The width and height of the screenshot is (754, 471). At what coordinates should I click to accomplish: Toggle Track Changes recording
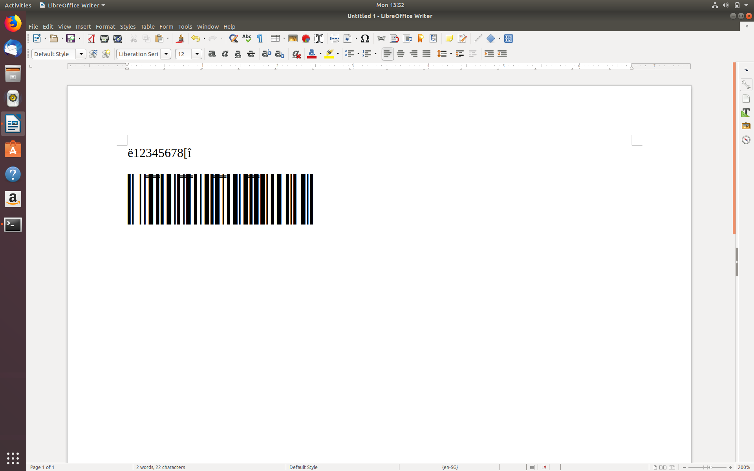click(x=462, y=38)
